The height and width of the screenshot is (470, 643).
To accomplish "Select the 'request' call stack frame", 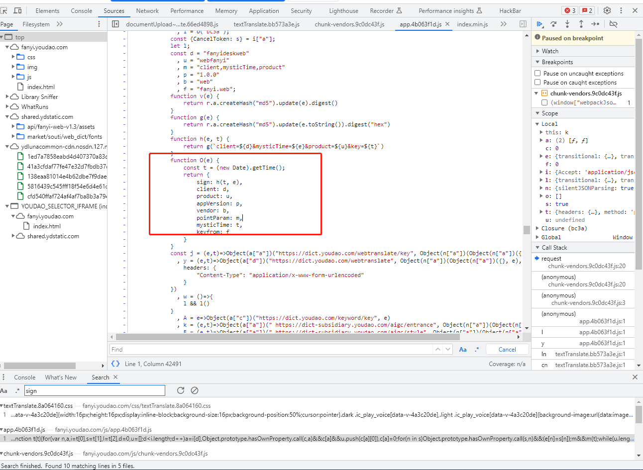I will point(583,262).
